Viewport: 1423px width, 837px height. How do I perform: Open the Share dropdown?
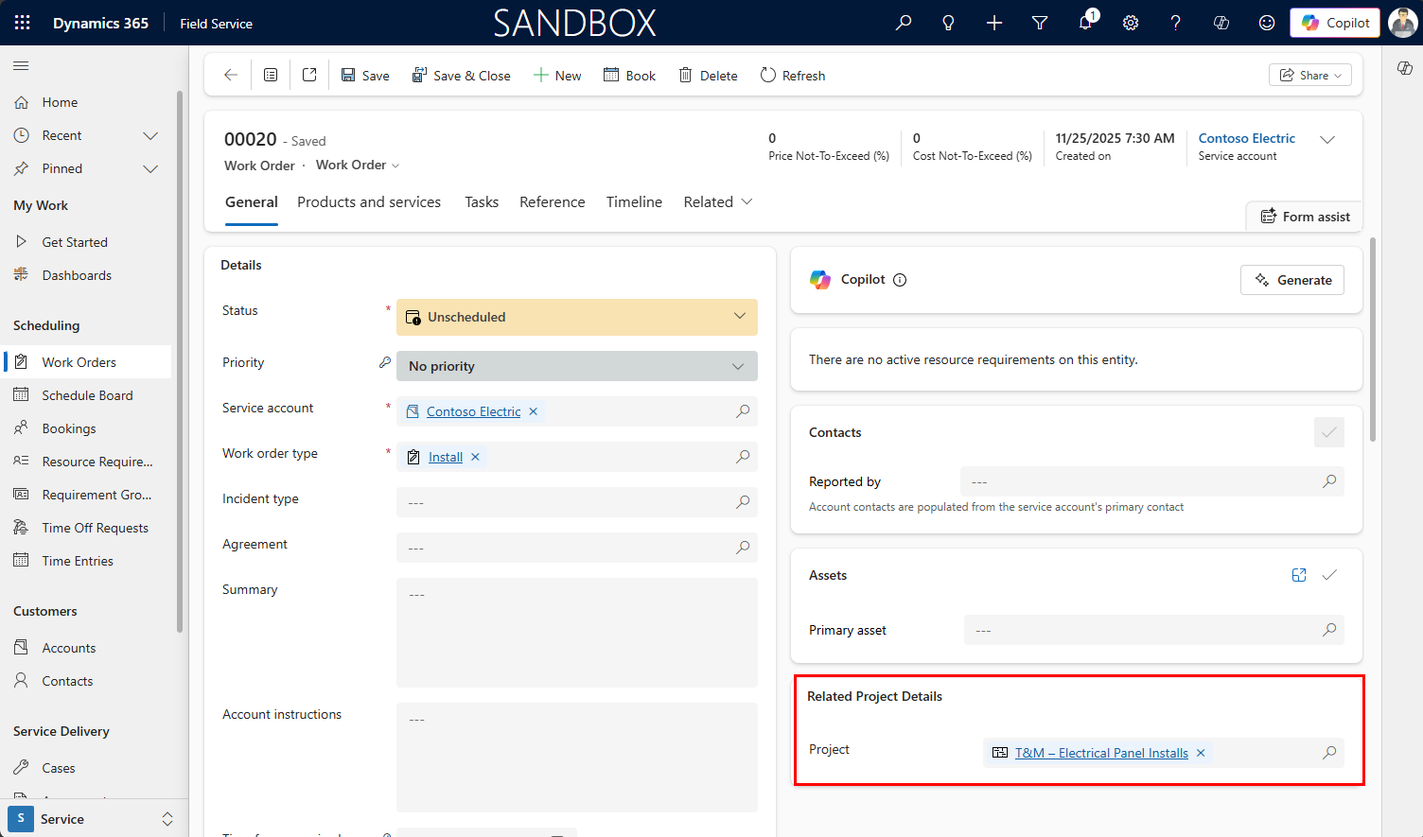click(1310, 75)
